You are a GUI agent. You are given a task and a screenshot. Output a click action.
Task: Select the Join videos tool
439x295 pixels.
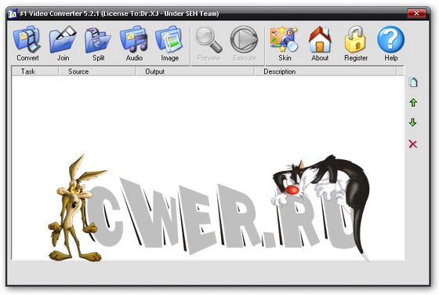[63, 43]
